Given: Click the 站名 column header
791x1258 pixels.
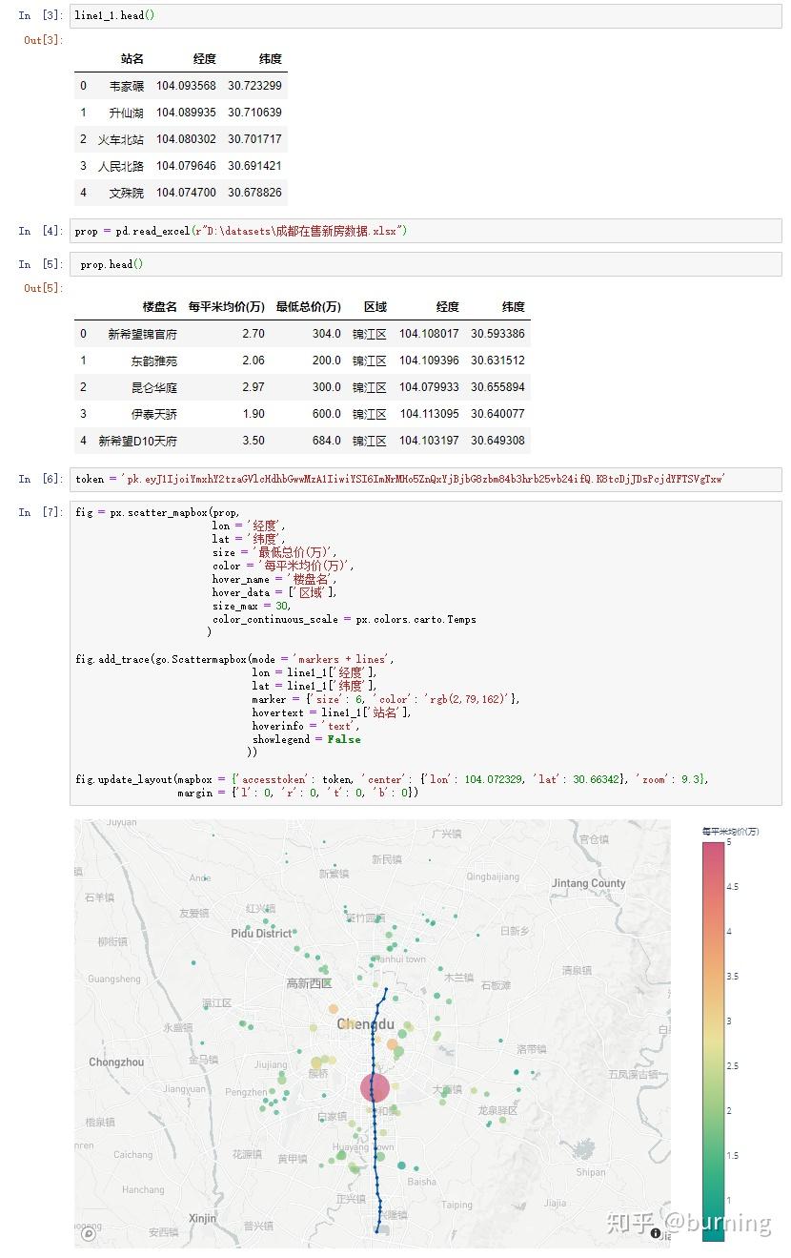Looking at the screenshot, I should [x=132, y=59].
